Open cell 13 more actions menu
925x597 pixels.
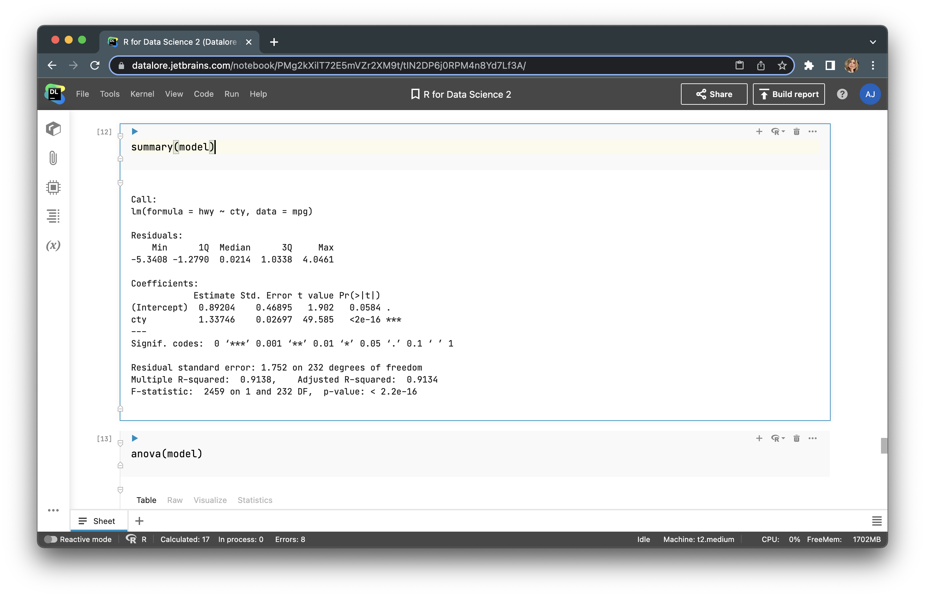[813, 438]
